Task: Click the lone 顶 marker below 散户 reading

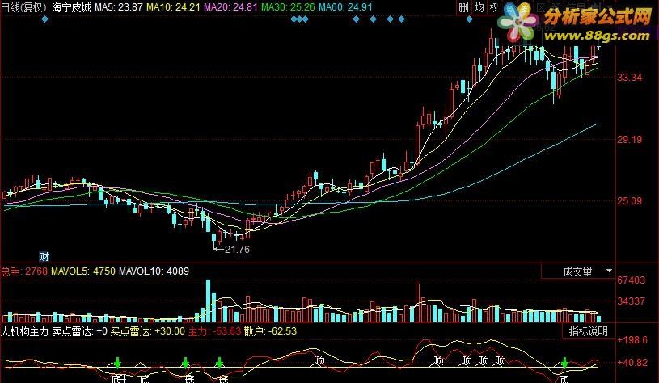Action: point(320,360)
